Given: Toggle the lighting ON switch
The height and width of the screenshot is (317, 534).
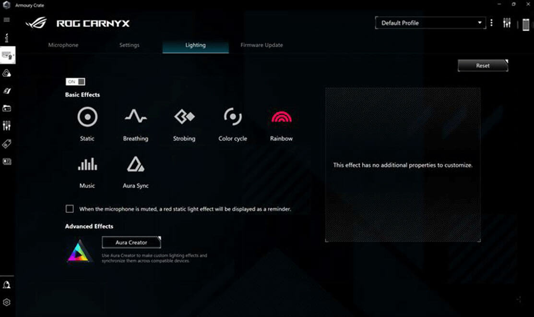Looking at the screenshot, I should pyautogui.click(x=75, y=82).
